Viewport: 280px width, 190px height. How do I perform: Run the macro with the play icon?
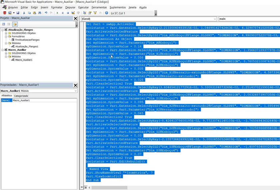pos(57,13)
